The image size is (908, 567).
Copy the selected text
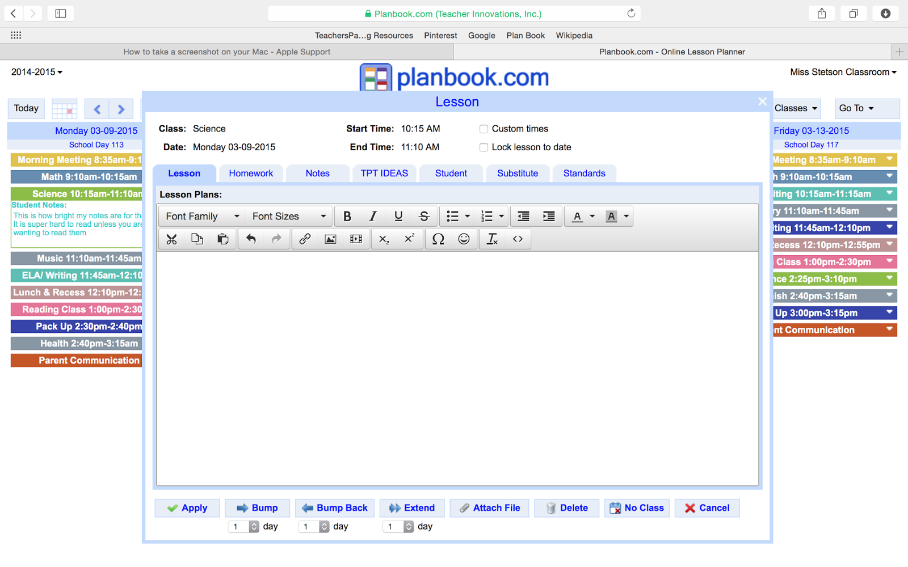tap(197, 239)
